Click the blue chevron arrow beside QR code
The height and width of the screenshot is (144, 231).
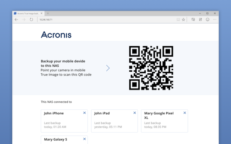[108, 68]
